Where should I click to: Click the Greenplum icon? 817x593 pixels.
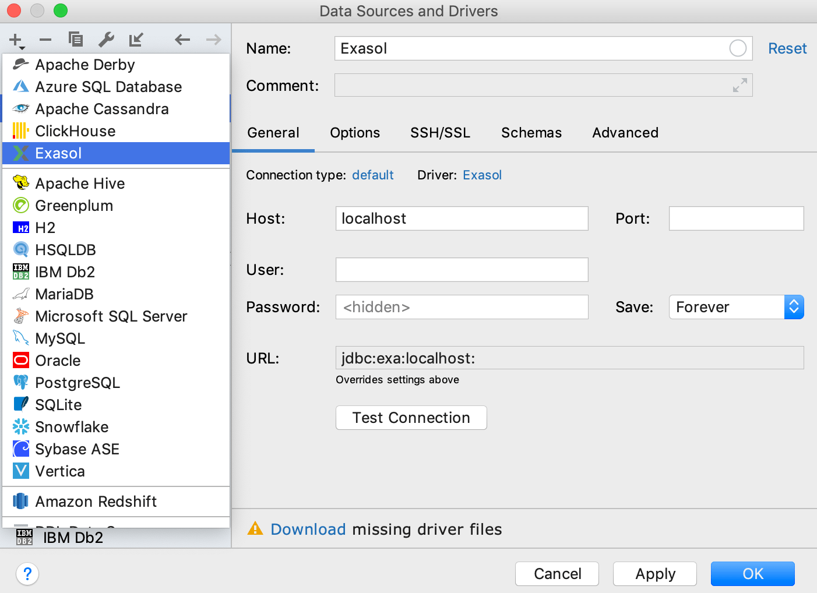point(21,206)
